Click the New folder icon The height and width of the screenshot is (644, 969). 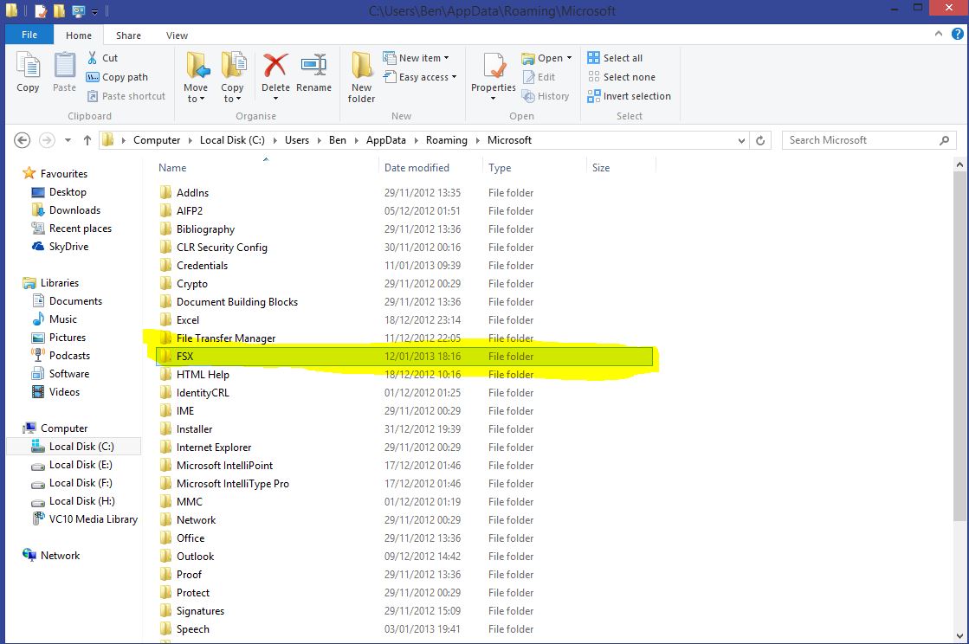click(x=361, y=66)
